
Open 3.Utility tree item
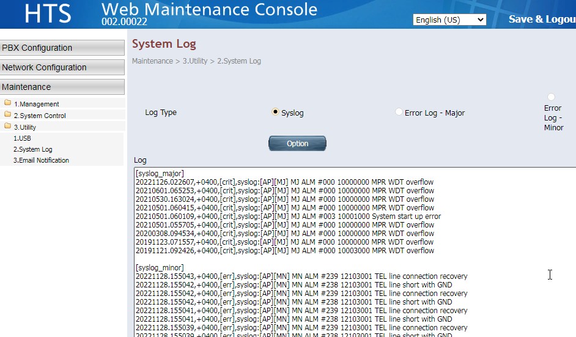25,128
